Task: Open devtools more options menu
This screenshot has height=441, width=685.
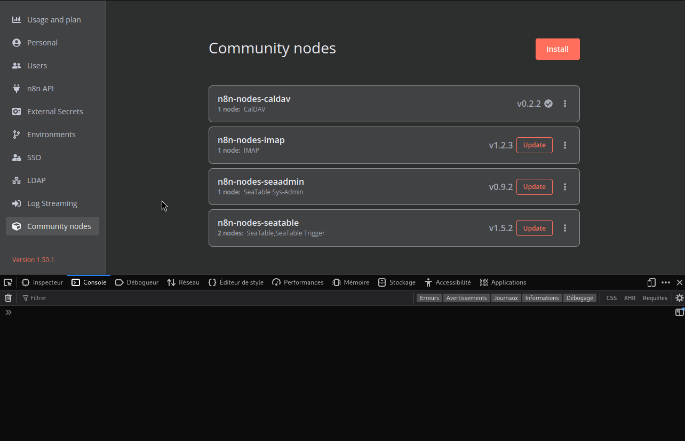Action: pos(666,282)
